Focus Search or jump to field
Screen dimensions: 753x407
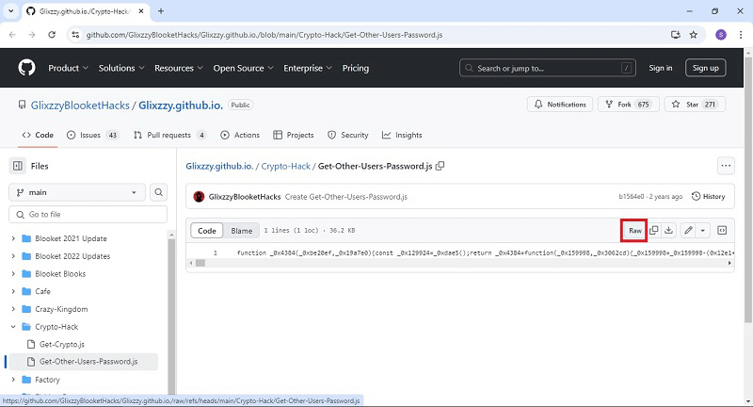pos(548,68)
